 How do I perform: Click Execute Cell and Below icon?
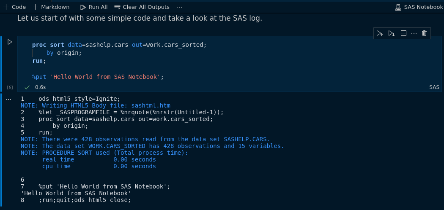pyautogui.click(x=392, y=33)
